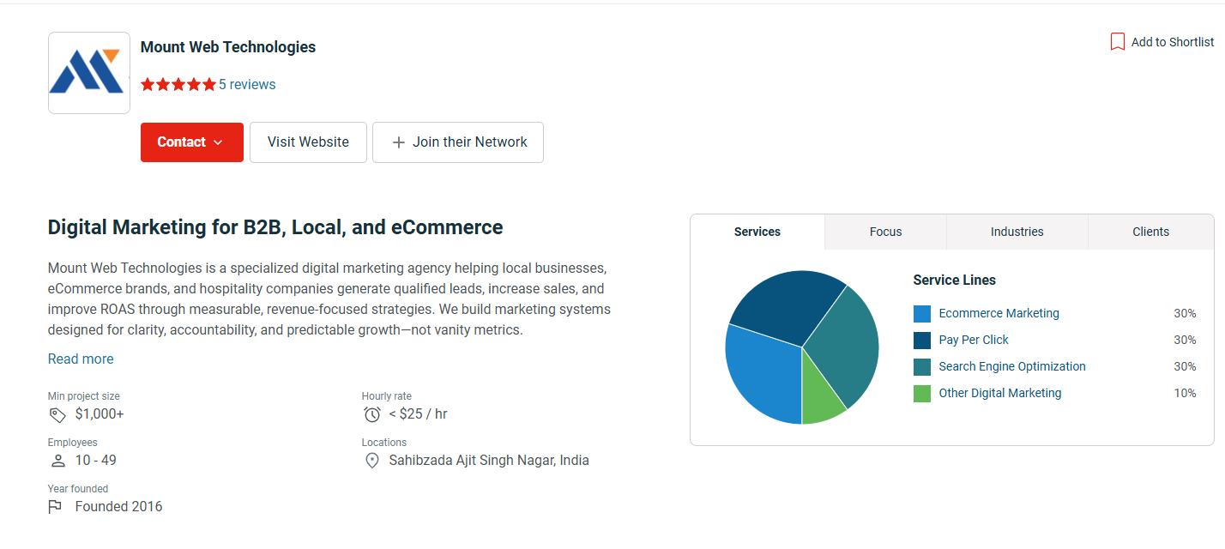Open the Contact dropdown menu
The width and height of the screenshot is (1225, 549).
191,142
